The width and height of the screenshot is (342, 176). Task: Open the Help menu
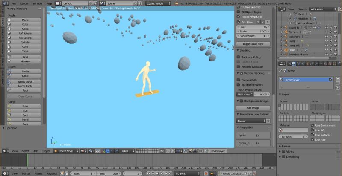[x=49, y=3]
